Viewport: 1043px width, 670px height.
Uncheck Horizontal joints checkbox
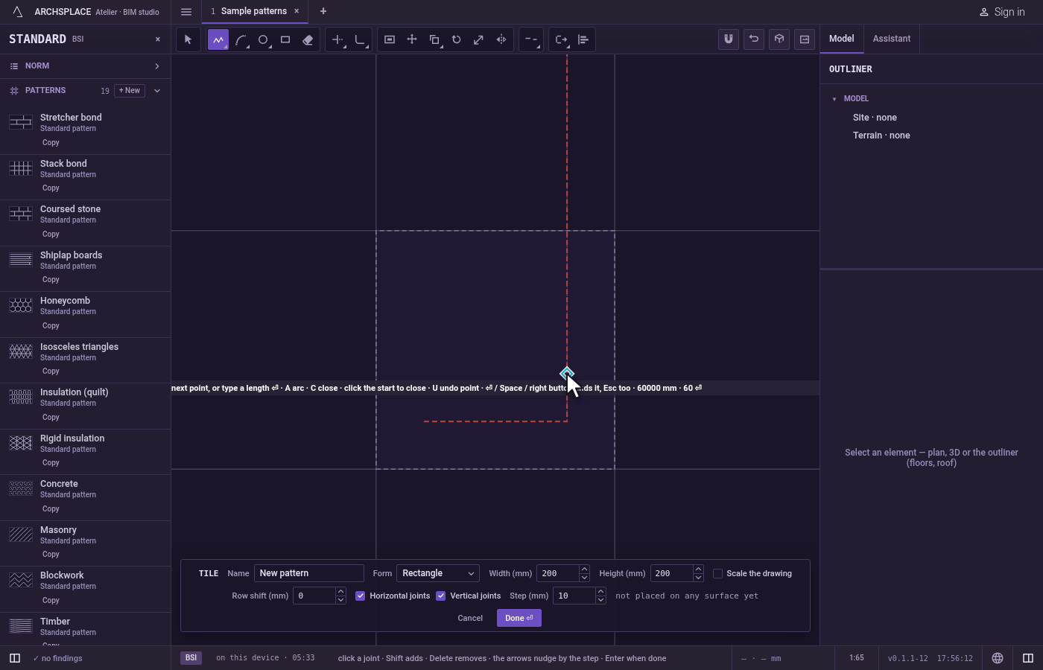tap(361, 596)
